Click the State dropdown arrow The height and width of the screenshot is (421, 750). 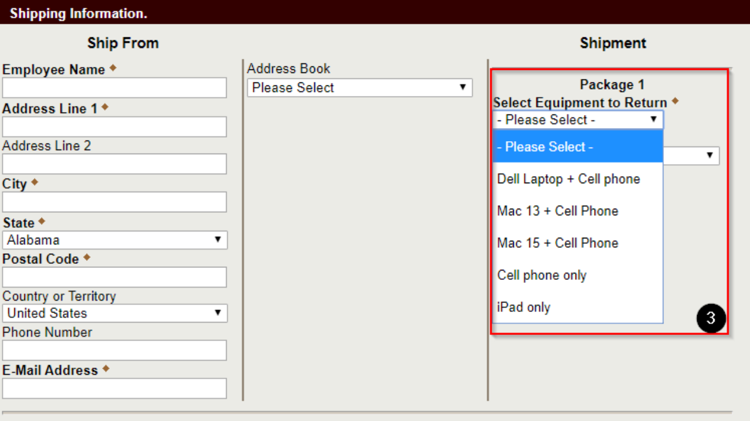point(218,240)
